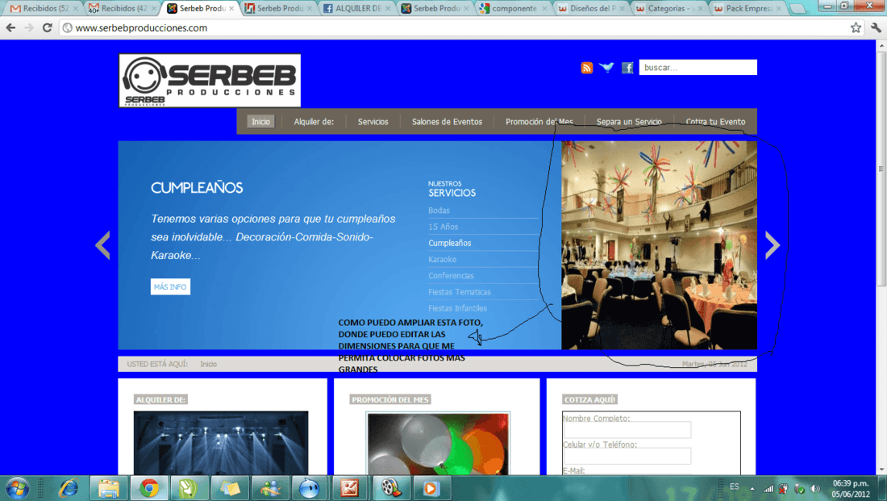Viewport: 887px width, 501px height.
Task: Click the Serbeb Producciones logo
Action: (x=210, y=81)
